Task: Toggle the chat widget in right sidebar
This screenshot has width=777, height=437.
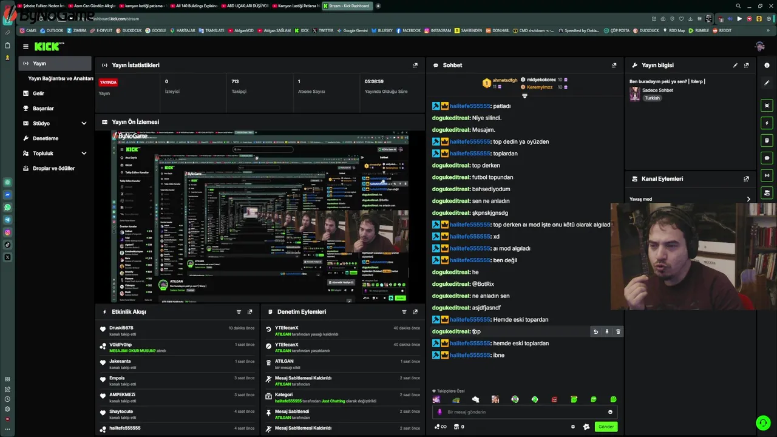Action: (x=767, y=158)
